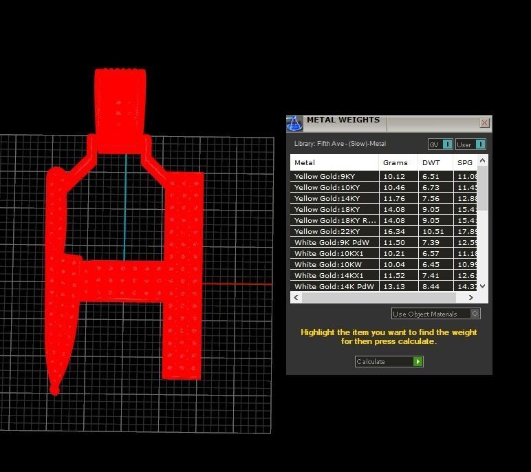Screen dimensions: 531x472
Task: Click the 10.12 grams cell
Action: click(398, 176)
